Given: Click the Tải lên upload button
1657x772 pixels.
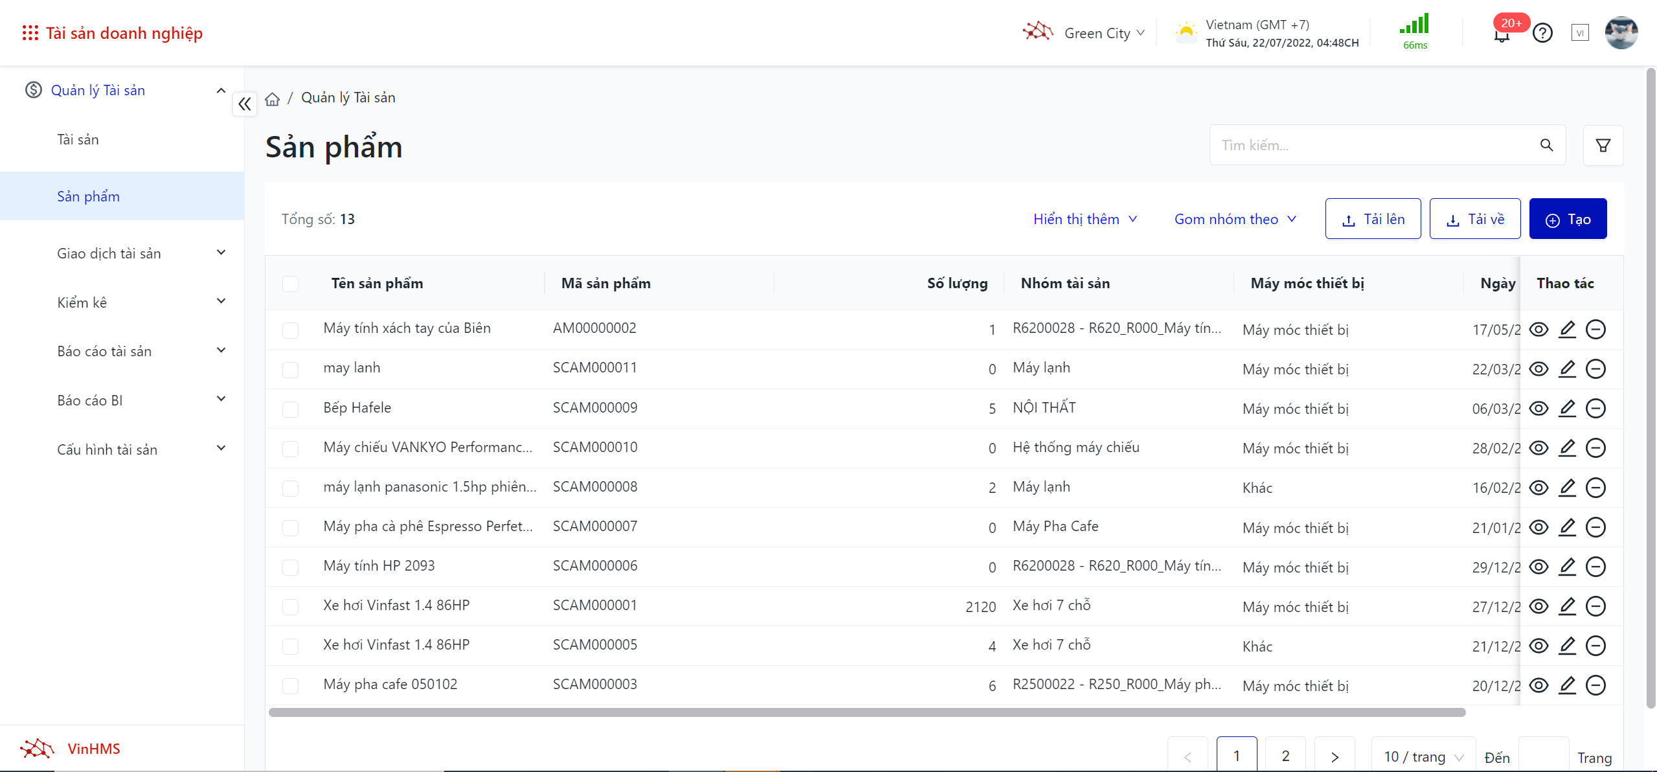Looking at the screenshot, I should click(1373, 220).
